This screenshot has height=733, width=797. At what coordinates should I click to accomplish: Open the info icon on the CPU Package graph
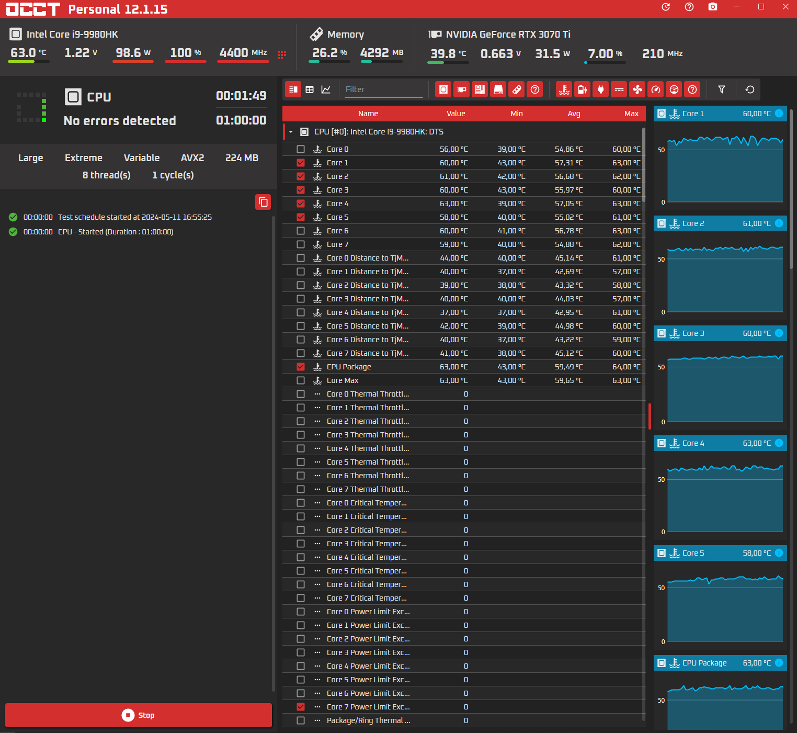coord(779,663)
